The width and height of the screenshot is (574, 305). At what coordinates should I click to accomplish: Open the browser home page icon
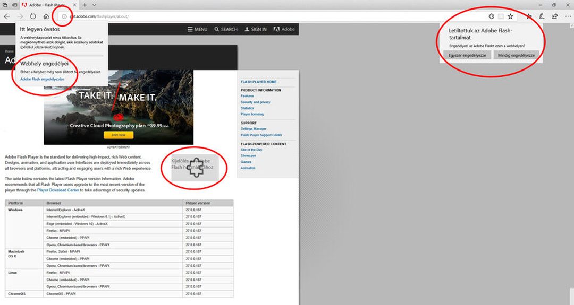pos(46,16)
